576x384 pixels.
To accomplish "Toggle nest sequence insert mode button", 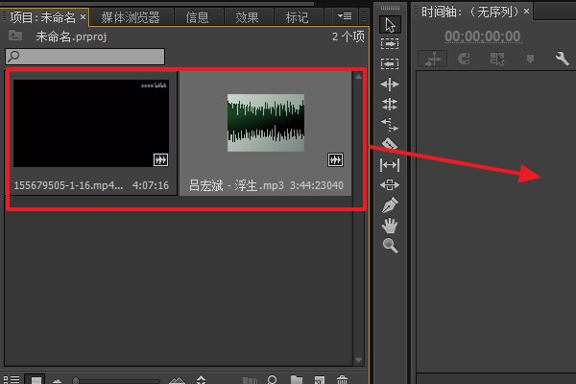I will (x=433, y=59).
